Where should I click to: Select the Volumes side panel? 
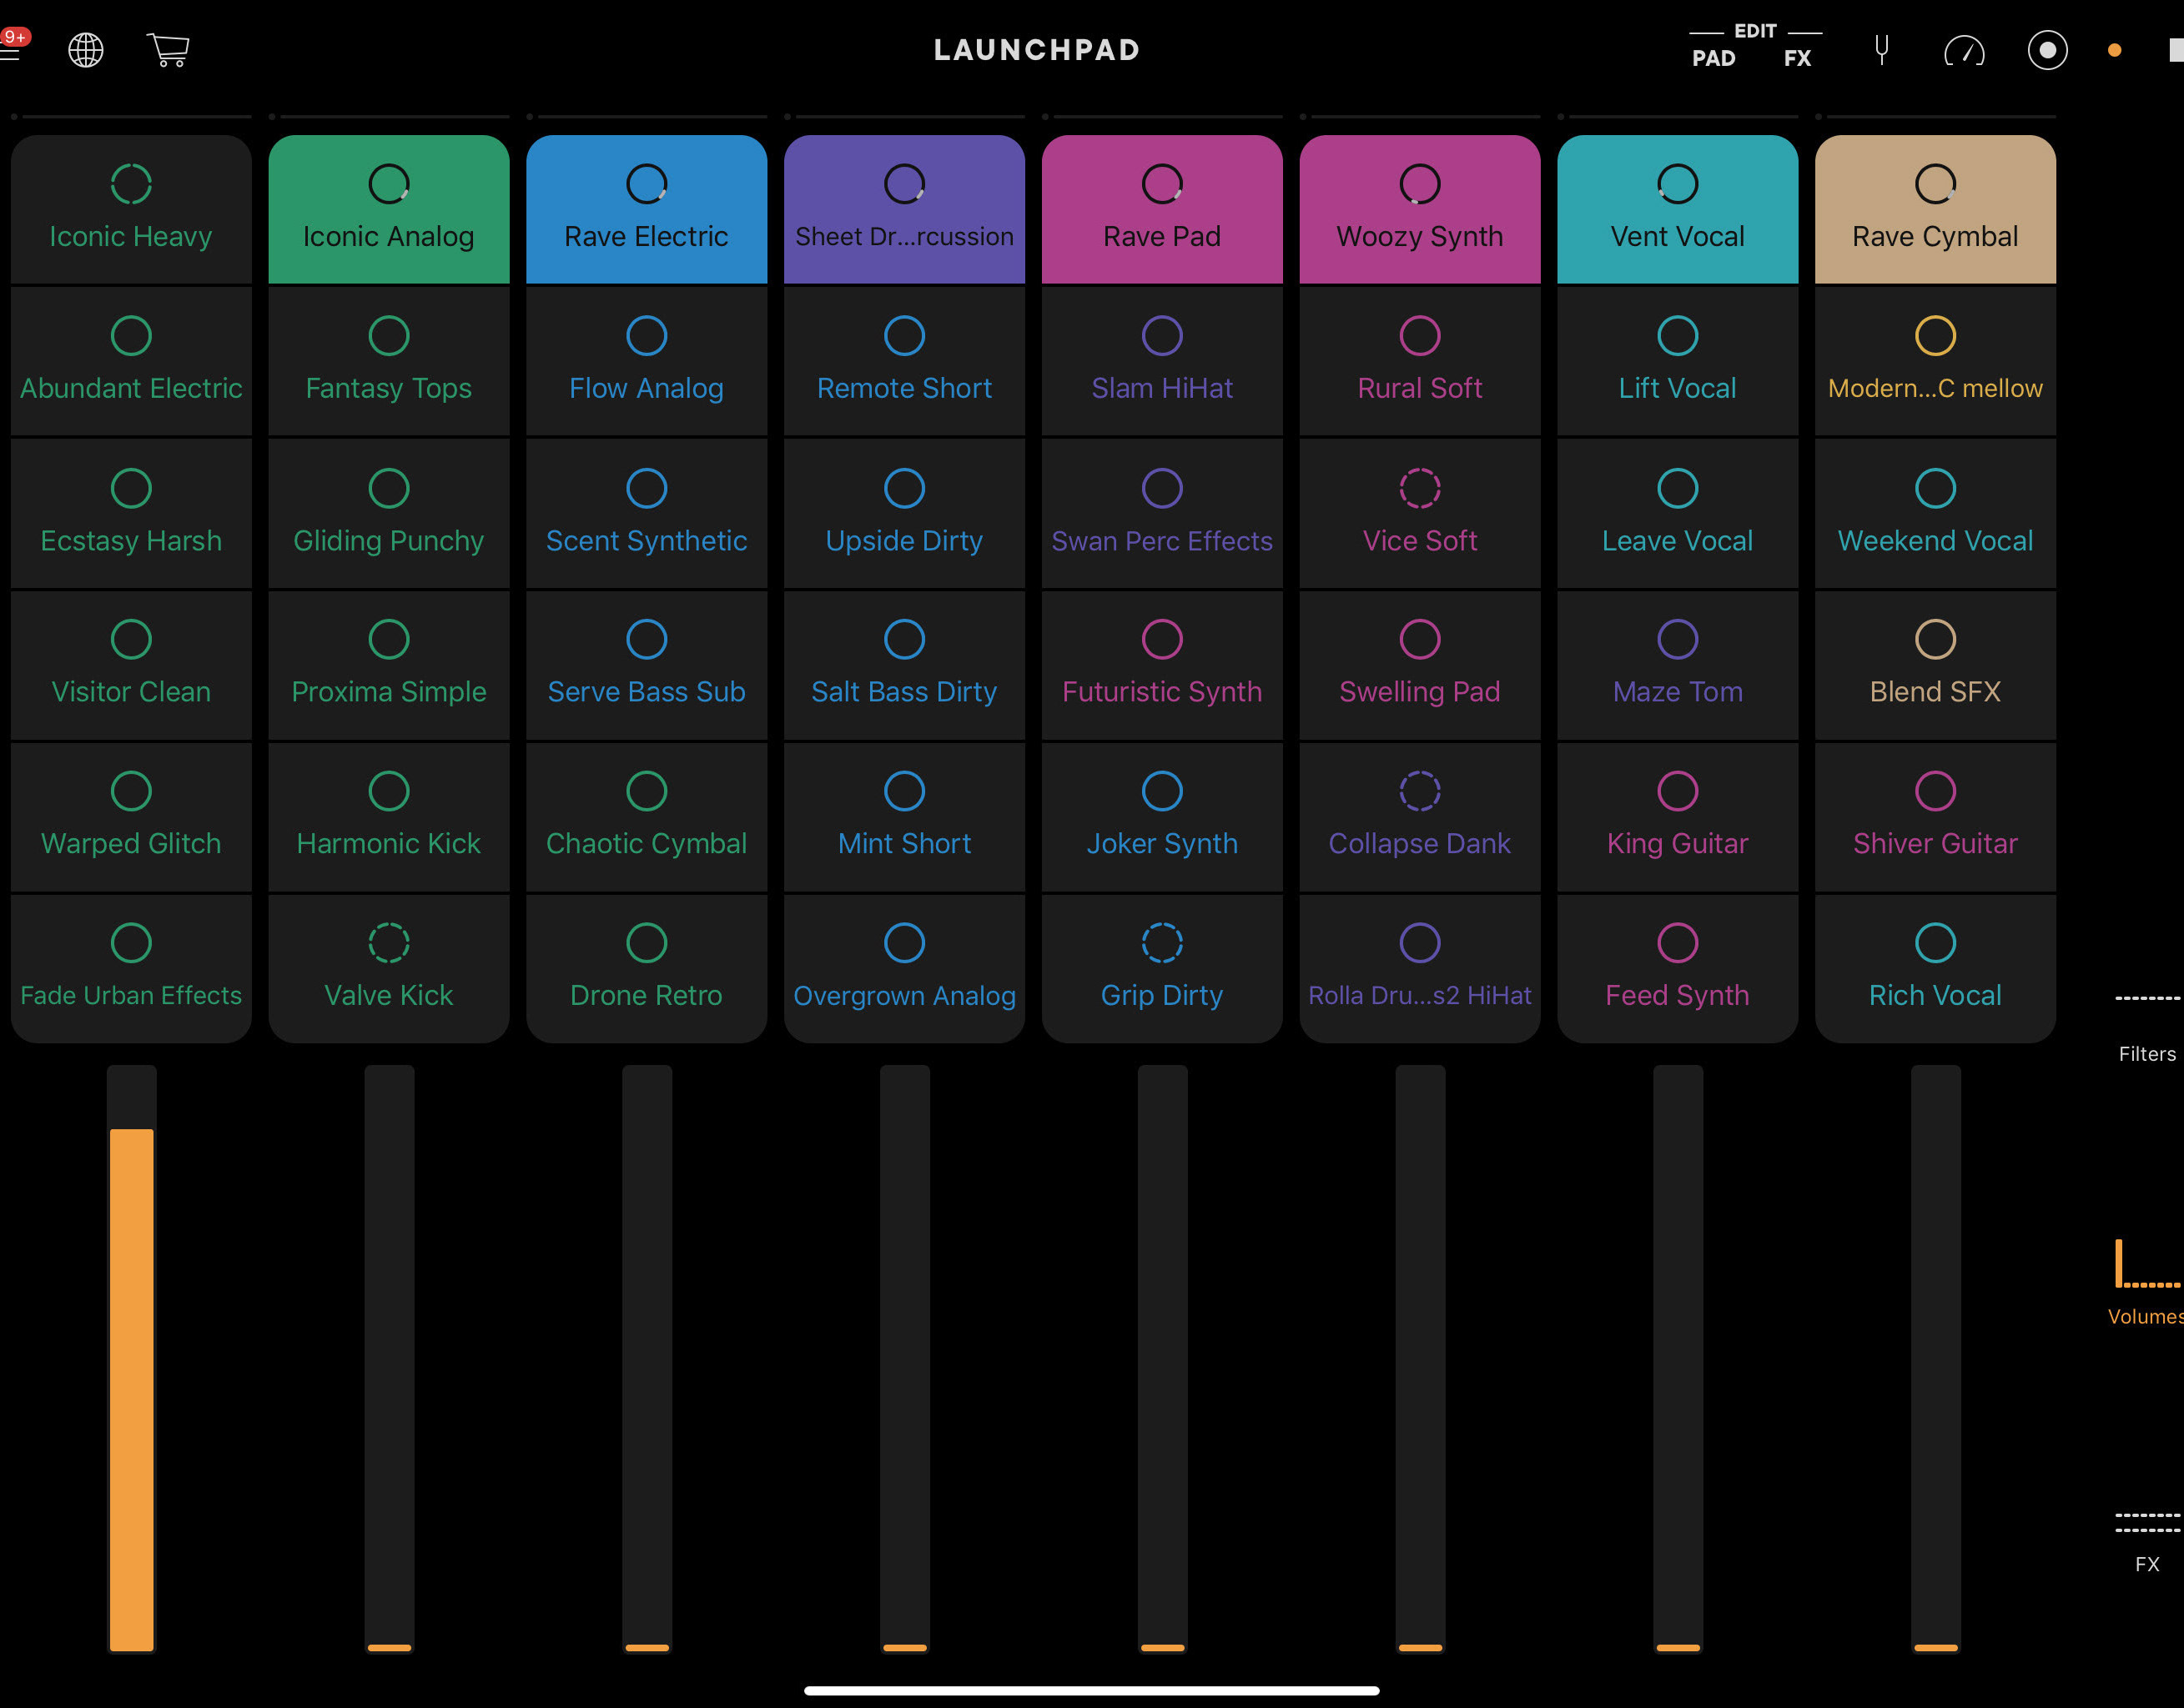coord(2147,1283)
